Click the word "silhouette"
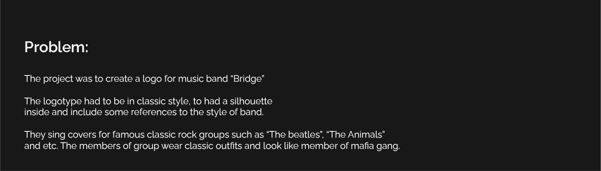Screen dimensions: 601x171 251,101
